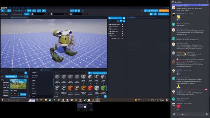This screenshot has height=118, width=210.
Task: Expand the Ground category arrow
Action: point(52,91)
